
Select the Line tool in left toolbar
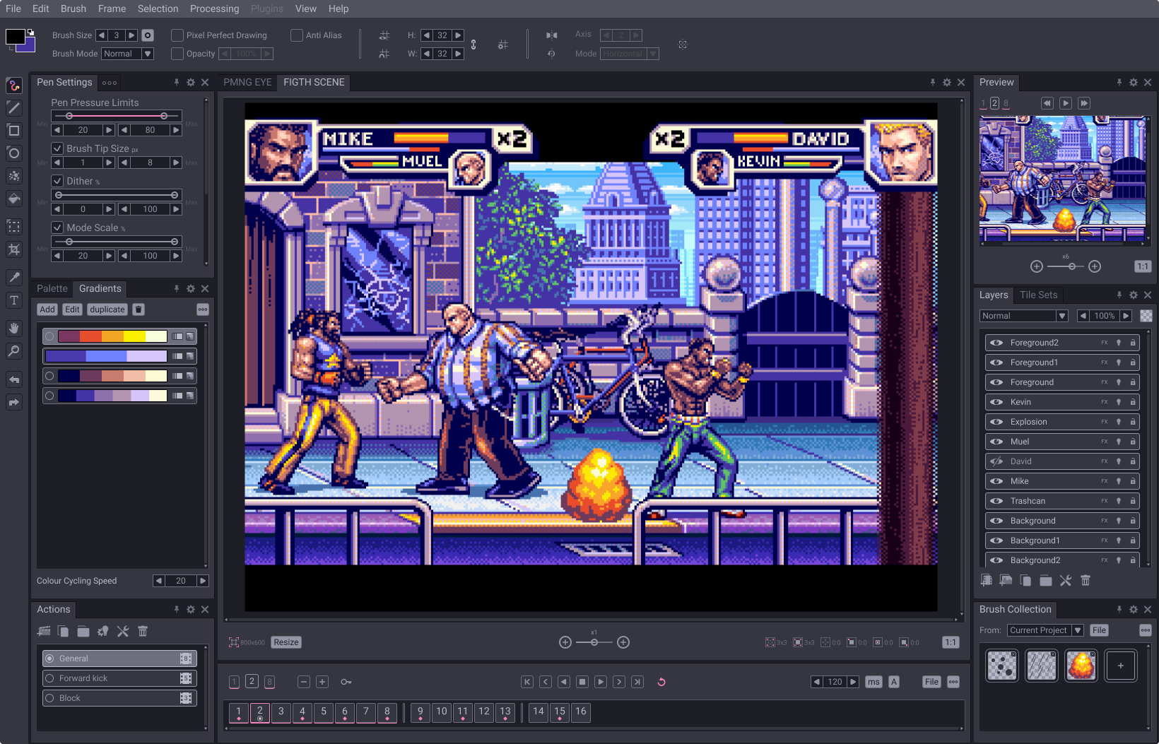click(x=14, y=108)
